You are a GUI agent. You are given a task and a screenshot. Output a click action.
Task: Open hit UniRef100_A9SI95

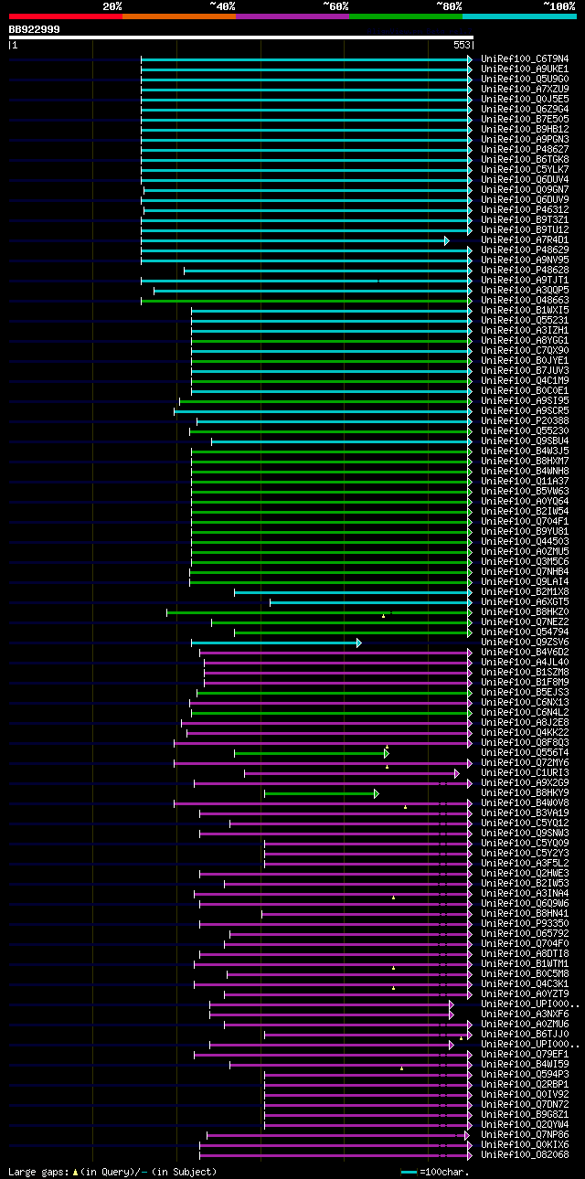[525, 400]
